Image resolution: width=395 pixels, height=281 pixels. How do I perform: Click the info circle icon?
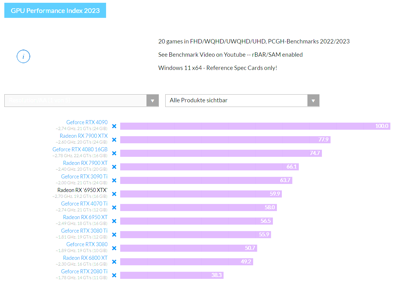[23, 56]
